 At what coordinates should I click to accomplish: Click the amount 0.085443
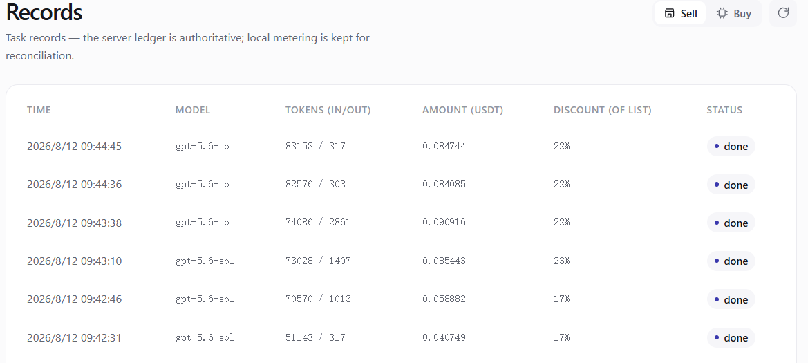(x=444, y=261)
